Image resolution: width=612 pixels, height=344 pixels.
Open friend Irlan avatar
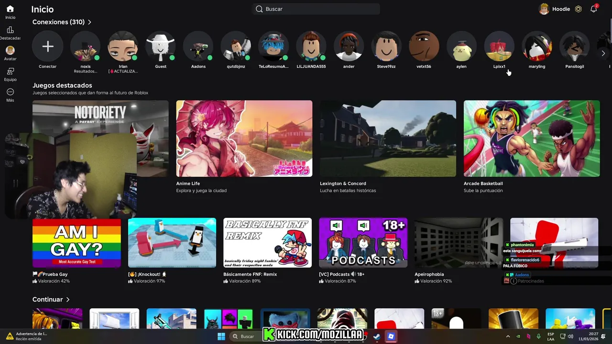coord(123,46)
